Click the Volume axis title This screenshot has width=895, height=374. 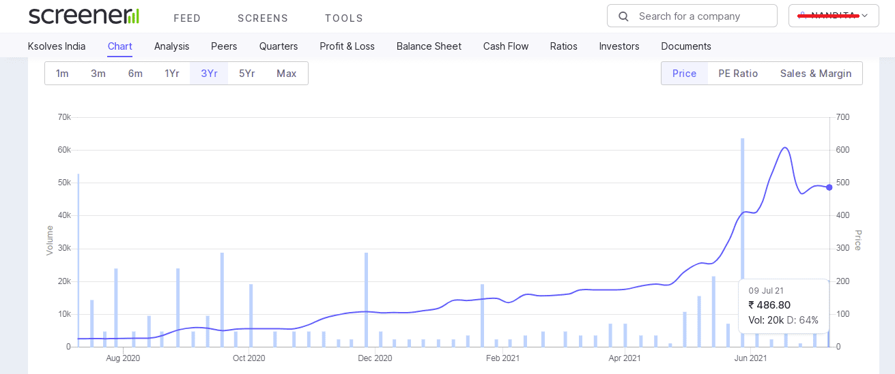(49, 240)
